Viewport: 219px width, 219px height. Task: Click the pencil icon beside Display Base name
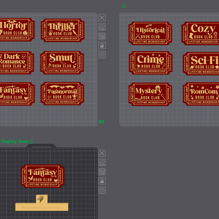coord(31,141)
